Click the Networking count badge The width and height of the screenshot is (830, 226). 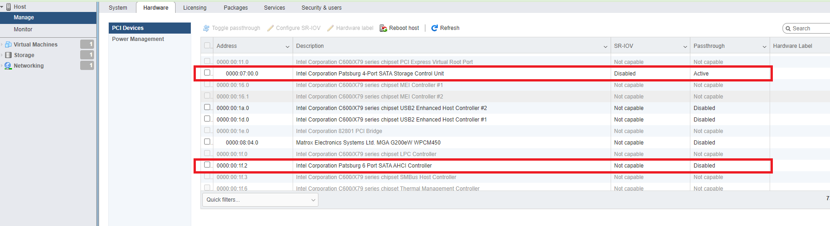click(x=87, y=65)
